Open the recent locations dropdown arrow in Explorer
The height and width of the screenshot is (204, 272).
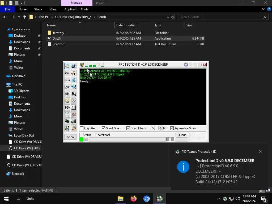19,17
